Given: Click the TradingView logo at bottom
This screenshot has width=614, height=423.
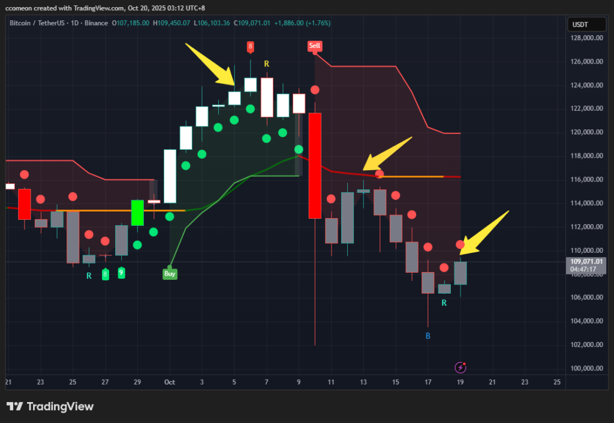Looking at the screenshot, I should pos(50,407).
